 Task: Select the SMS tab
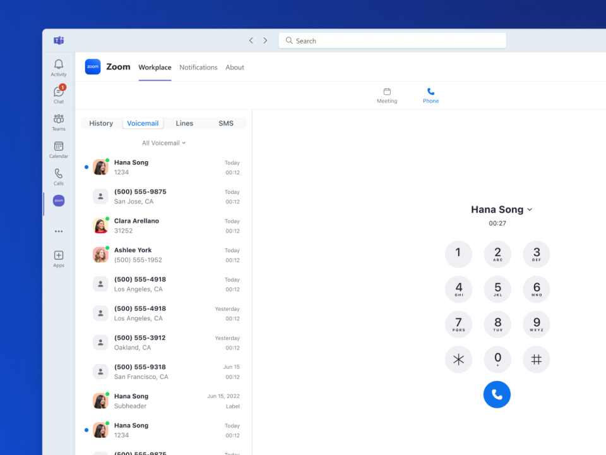(x=226, y=123)
